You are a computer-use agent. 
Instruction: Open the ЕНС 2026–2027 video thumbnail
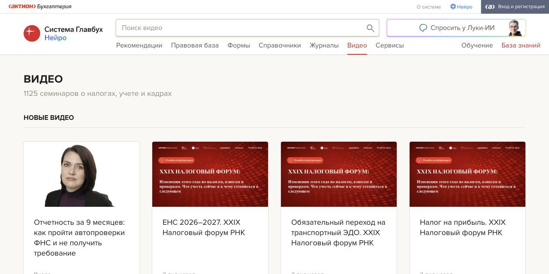[210, 174]
